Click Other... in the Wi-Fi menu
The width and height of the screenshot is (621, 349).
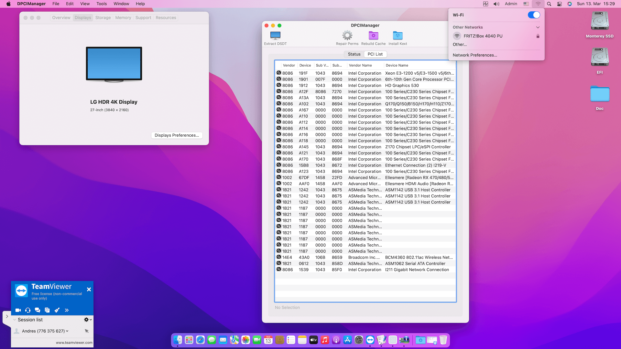pyautogui.click(x=460, y=45)
